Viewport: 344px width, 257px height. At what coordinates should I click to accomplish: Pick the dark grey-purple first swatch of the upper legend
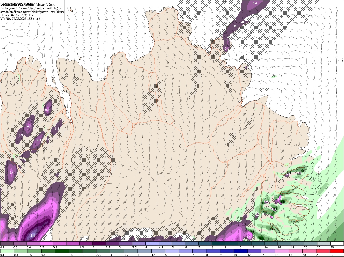pyautogui.click(x=7, y=244)
